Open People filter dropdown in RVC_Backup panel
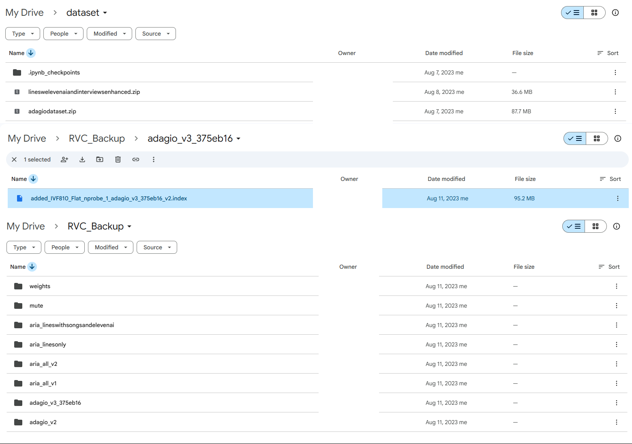 64,247
